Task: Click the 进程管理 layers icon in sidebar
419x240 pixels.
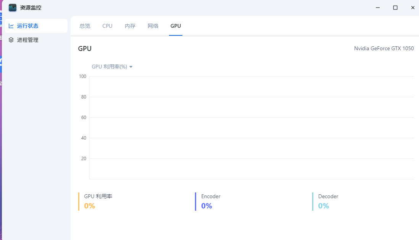Action: (x=11, y=40)
